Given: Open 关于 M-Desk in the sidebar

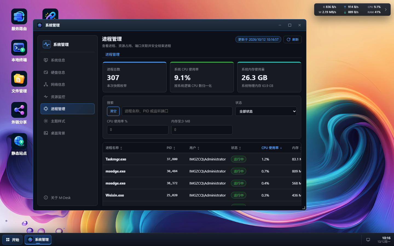Looking at the screenshot, I should click(68, 198).
